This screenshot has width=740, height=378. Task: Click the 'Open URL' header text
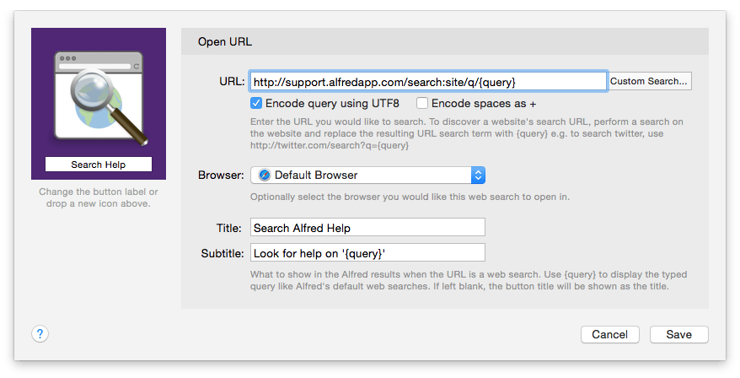click(225, 41)
